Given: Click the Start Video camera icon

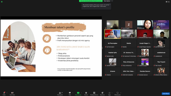Looking at the screenshot, I should click(12, 93).
